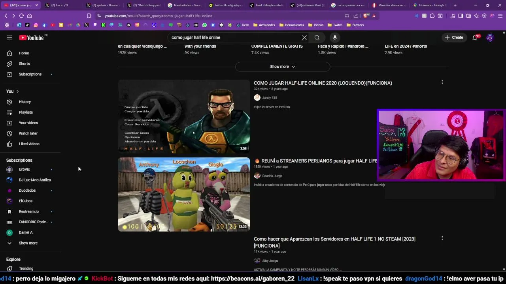Image resolution: width=506 pixels, height=284 pixels.
Task: Open the Facebook bookmark icon
Action: [44, 25]
